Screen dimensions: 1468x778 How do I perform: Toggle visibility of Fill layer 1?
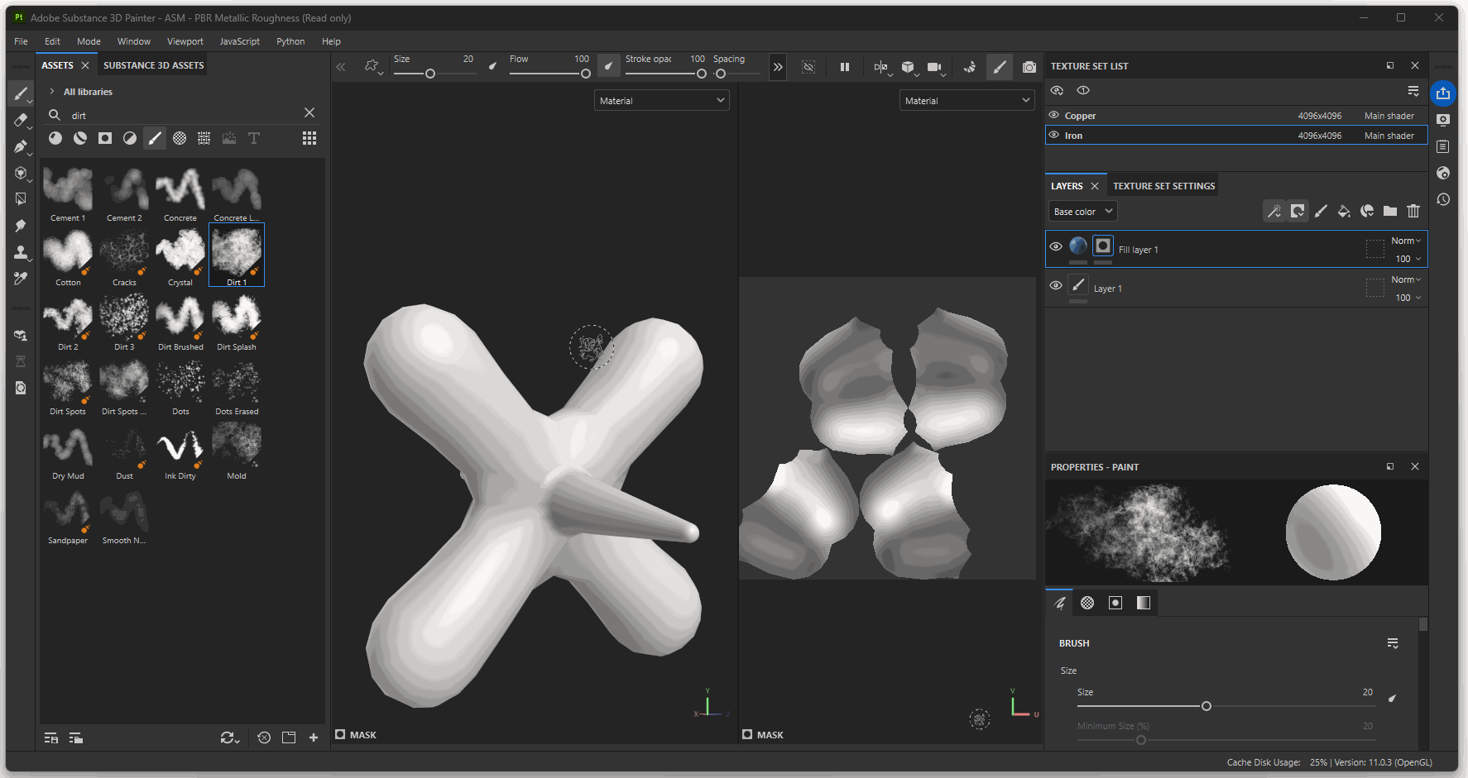click(x=1056, y=246)
